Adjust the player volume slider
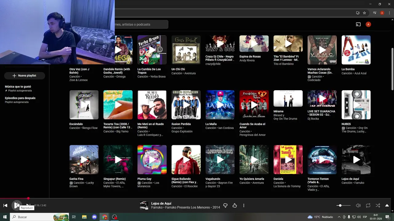Screen dimensions: 394x221 pos(344,205)
